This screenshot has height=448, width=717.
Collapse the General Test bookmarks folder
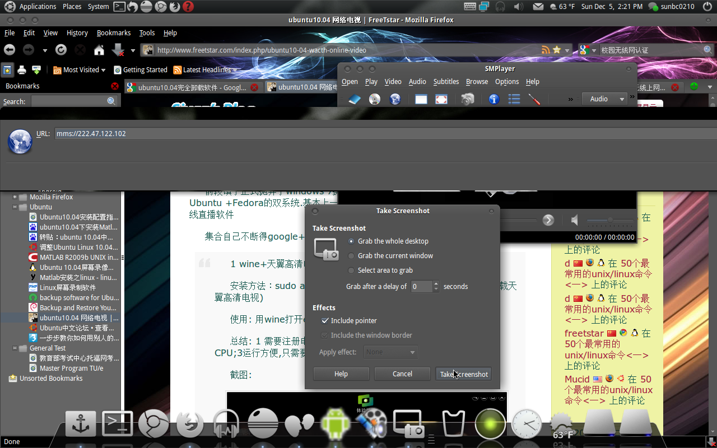(x=15, y=348)
